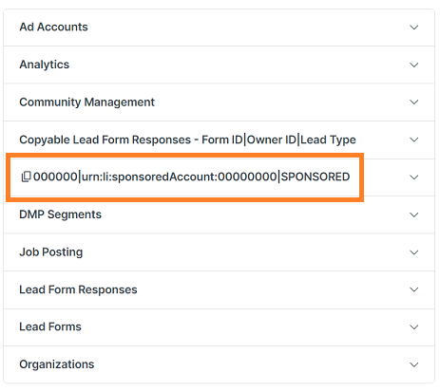This screenshot has height=391, width=440.
Task: Expand Lead Form Responses chevron
Action: [414, 289]
